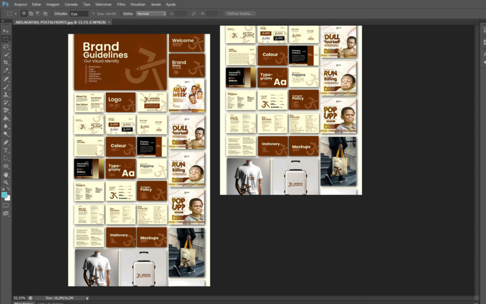486x304 pixels.
Task: Toggle Quick Mask mode
Action: point(6,205)
